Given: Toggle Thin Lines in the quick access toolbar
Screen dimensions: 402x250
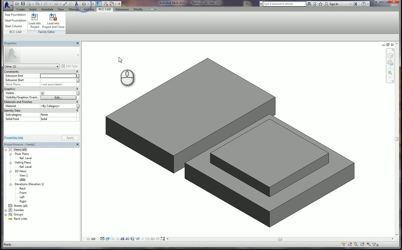Looking at the screenshot, I should 98,4.
